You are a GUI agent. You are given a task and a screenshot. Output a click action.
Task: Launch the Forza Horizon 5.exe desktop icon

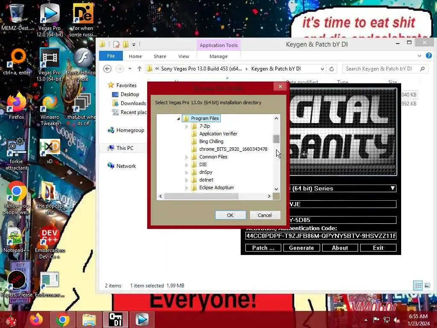[x=82, y=65]
